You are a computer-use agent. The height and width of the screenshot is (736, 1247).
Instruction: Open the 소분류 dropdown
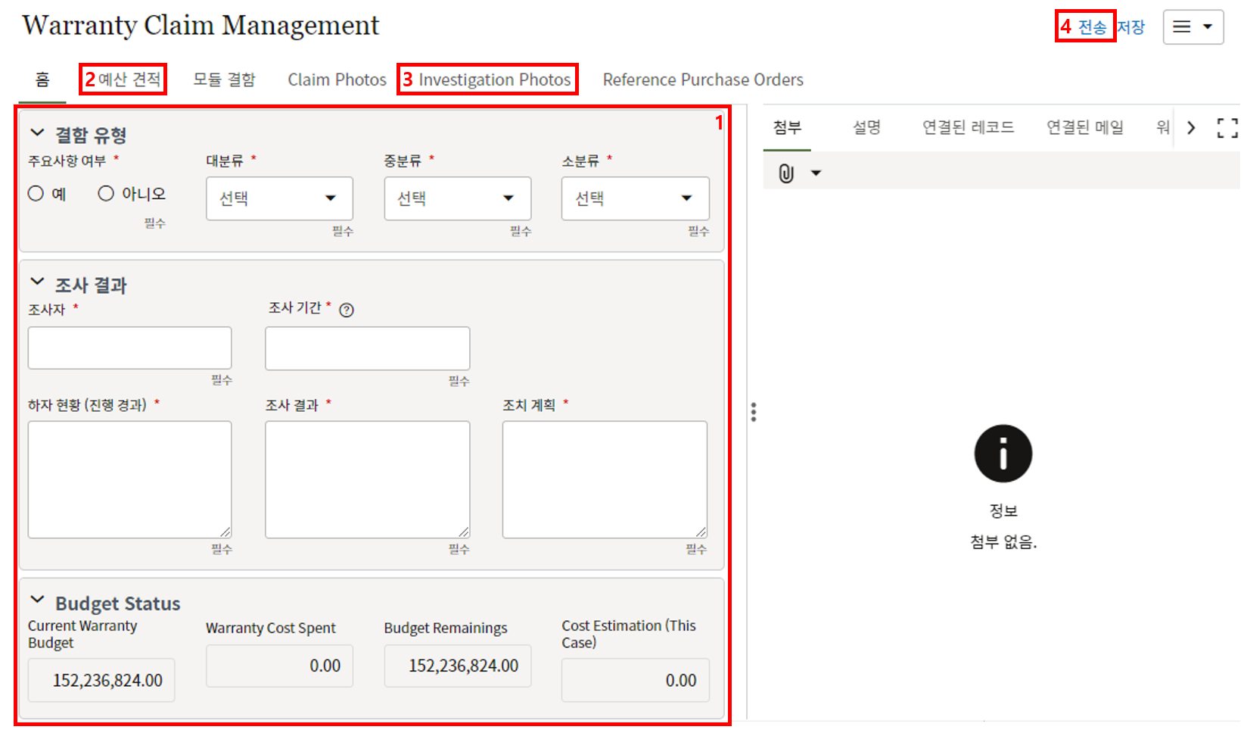point(635,198)
